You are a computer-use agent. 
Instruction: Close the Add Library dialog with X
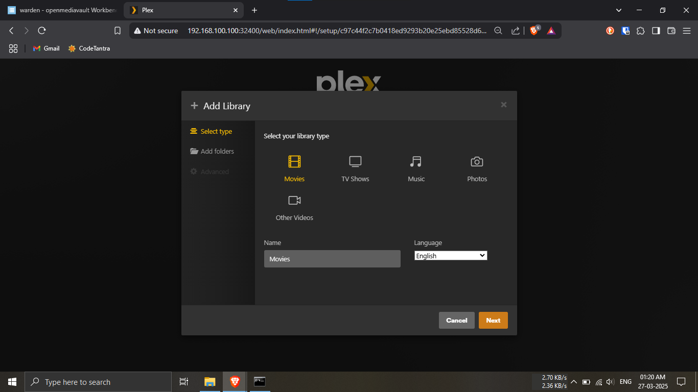pyautogui.click(x=503, y=105)
